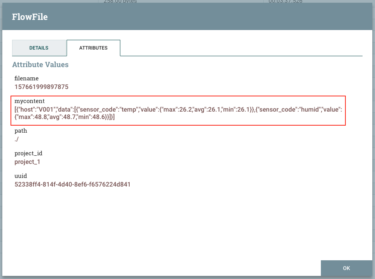Click the FlowFile dialog title
375x279 pixels.
(x=30, y=17)
